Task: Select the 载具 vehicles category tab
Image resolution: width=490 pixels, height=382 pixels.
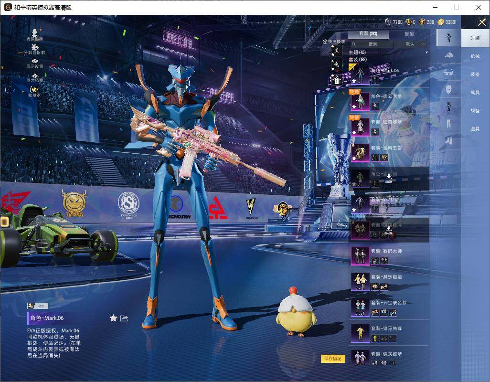Action: (x=475, y=93)
